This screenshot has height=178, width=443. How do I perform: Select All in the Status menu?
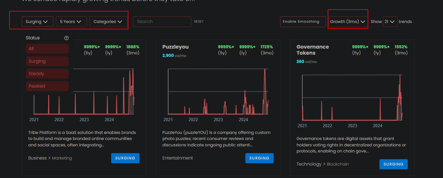click(x=47, y=49)
